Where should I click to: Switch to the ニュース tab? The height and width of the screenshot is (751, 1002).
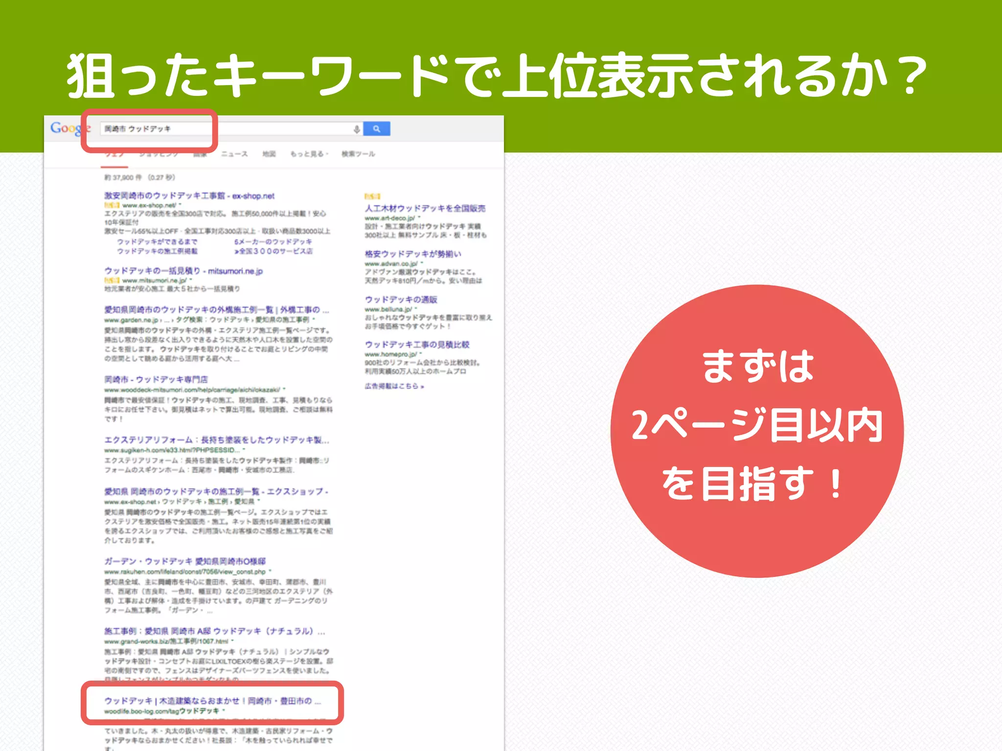(234, 154)
